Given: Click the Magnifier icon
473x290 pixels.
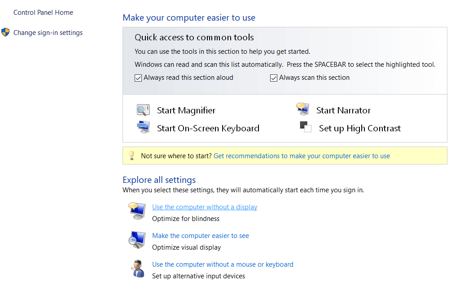Looking at the screenshot, I should coord(143,110).
